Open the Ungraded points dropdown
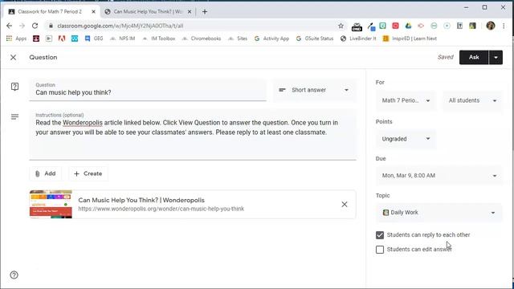The width and height of the screenshot is (514, 289). [406, 139]
